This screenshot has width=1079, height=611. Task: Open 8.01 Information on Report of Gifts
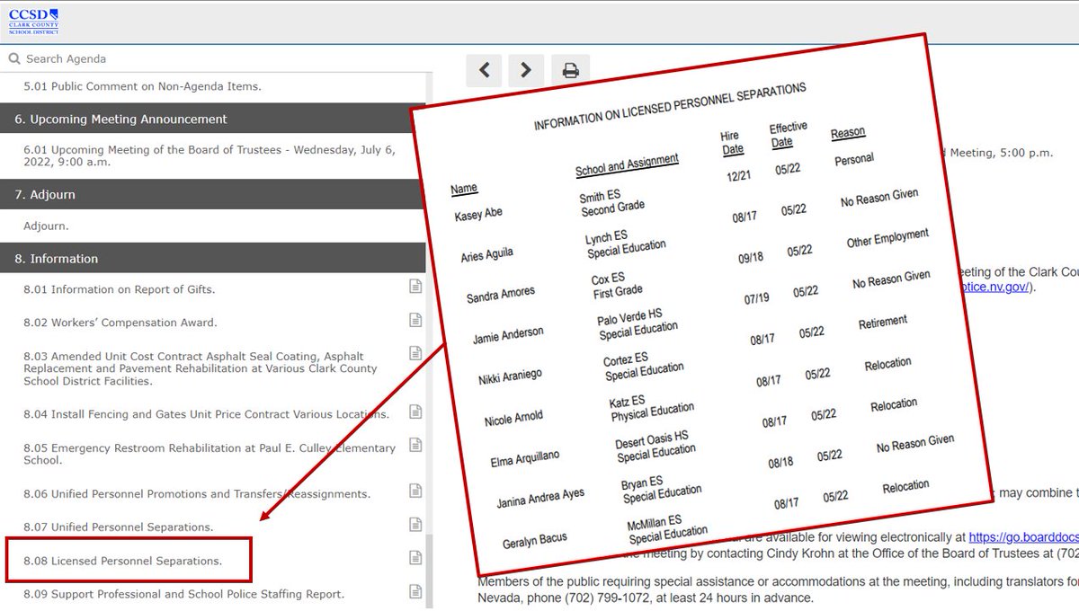tap(120, 289)
